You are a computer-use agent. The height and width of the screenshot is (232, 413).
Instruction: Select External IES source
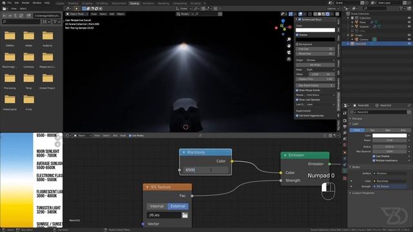[x=178, y=206]
